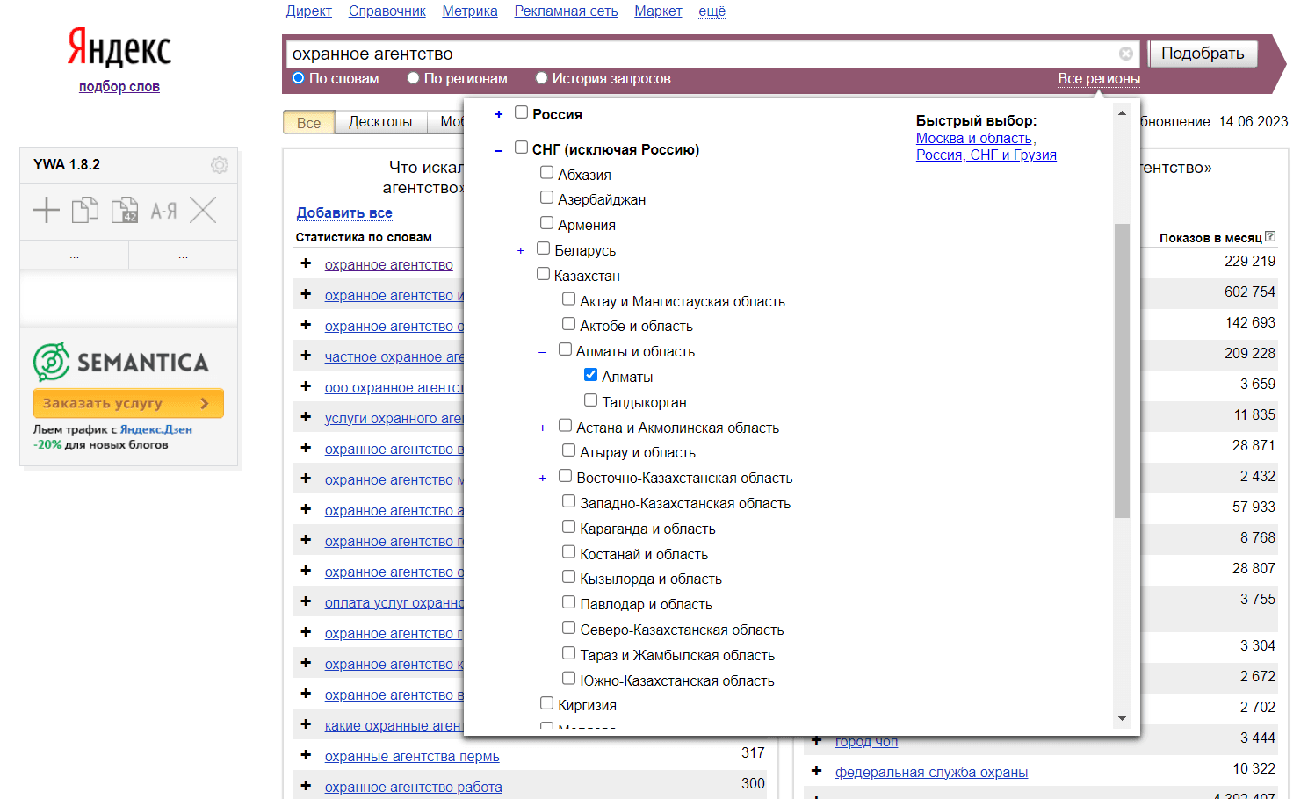Click the region list scroll down arrow
The image size is (1315, 799).
(1122, 718)
